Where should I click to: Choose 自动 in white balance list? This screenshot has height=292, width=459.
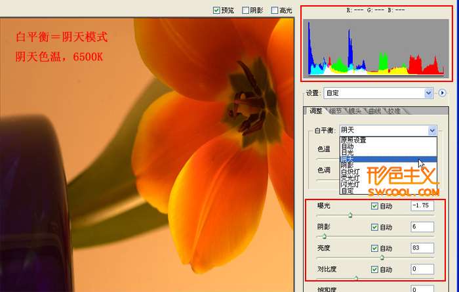[x=388, y=146]
